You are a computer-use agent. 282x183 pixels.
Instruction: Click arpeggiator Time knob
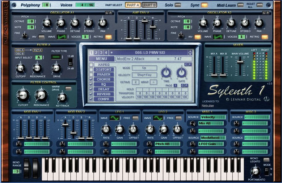pyautogui.click(x=166, y=73)
